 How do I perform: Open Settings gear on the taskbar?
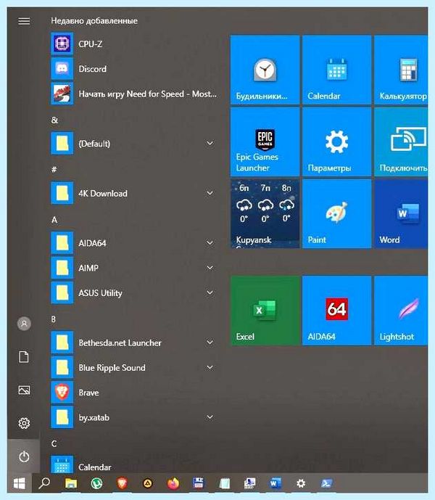[301, 483]
